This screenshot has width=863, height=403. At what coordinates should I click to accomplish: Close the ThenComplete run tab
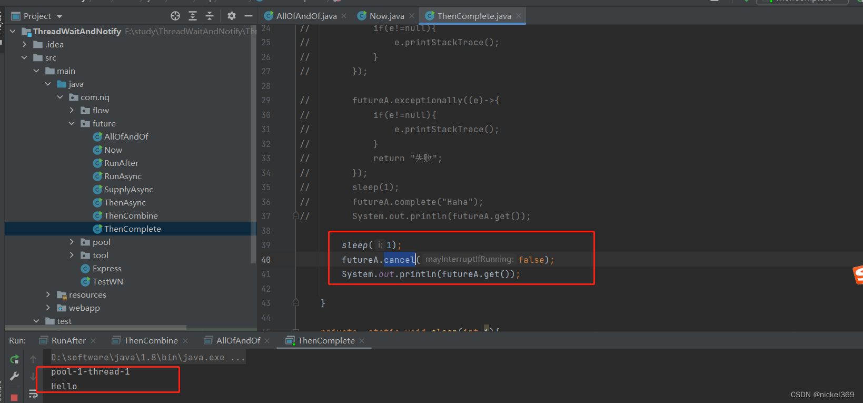(362, 341)
